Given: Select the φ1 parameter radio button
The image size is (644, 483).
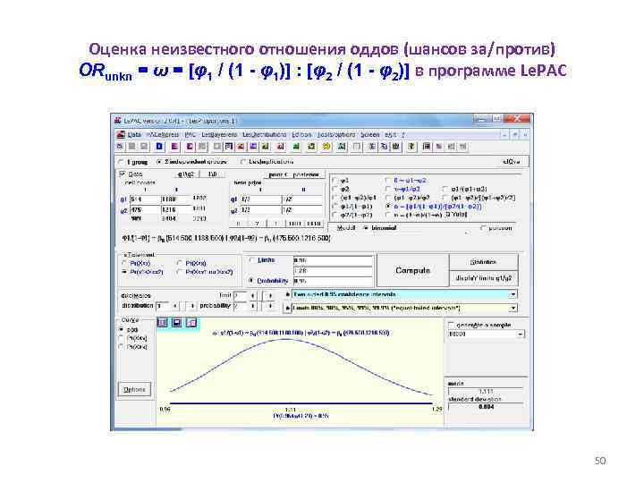Looking at the screenshot, I should coord(335,181).
